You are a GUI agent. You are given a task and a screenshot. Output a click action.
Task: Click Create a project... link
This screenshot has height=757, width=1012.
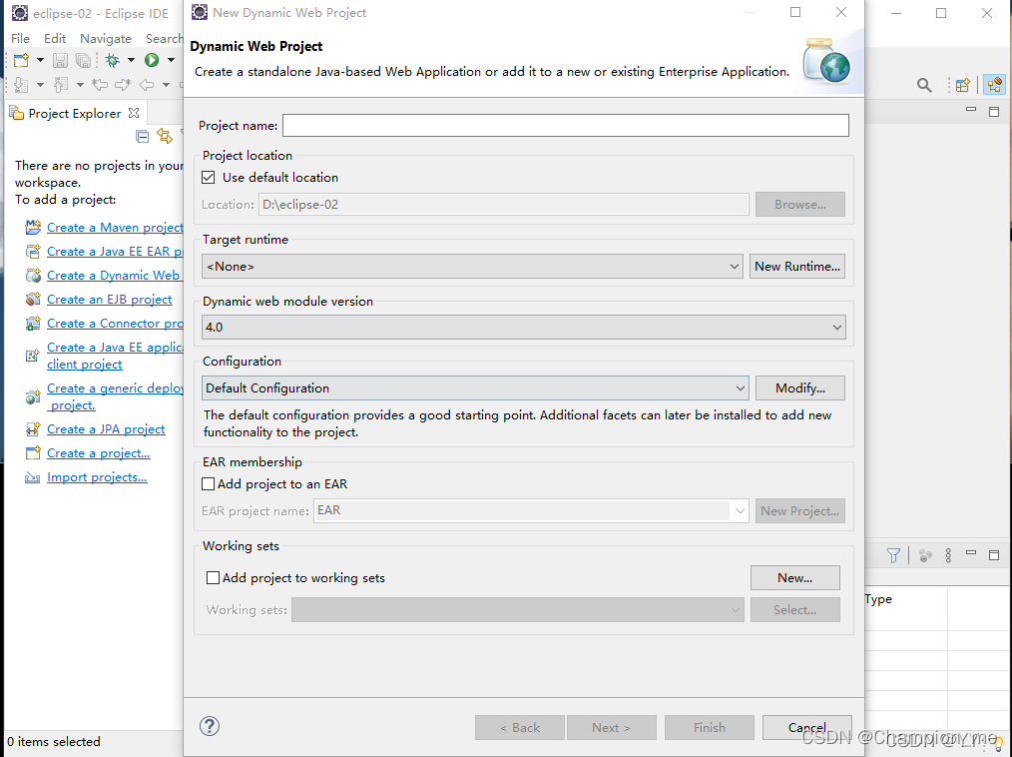[98, 452]
